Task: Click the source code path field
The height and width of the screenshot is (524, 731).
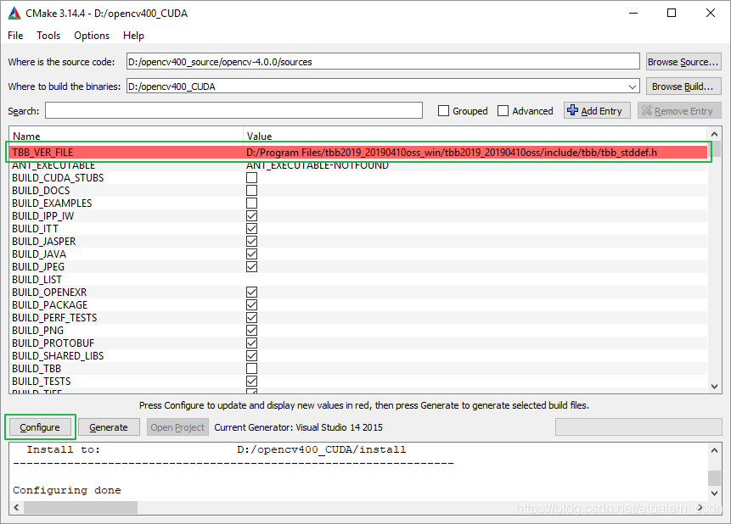Action: 383,62
